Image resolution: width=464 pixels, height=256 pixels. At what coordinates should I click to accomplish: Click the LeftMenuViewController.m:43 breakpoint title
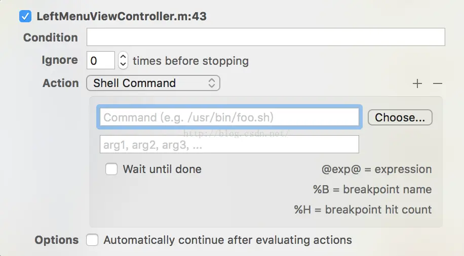point(122,16)
